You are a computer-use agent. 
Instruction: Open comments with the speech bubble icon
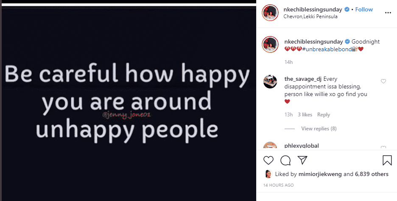285,160
